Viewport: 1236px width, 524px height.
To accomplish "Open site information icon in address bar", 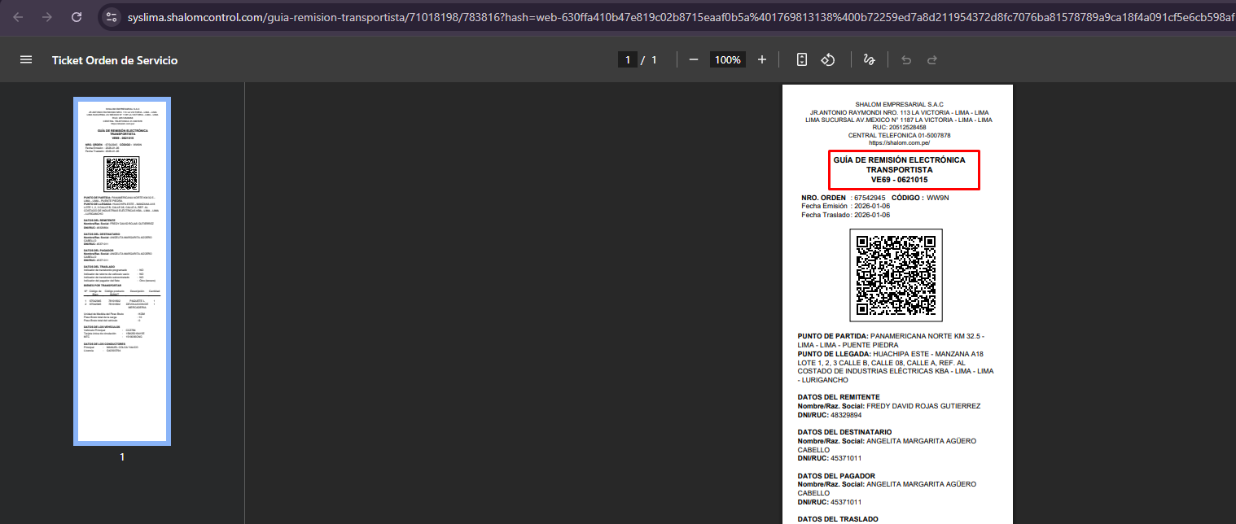I will pyautogui.click(x=112, y=17).
